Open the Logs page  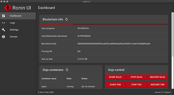(18, 23)
